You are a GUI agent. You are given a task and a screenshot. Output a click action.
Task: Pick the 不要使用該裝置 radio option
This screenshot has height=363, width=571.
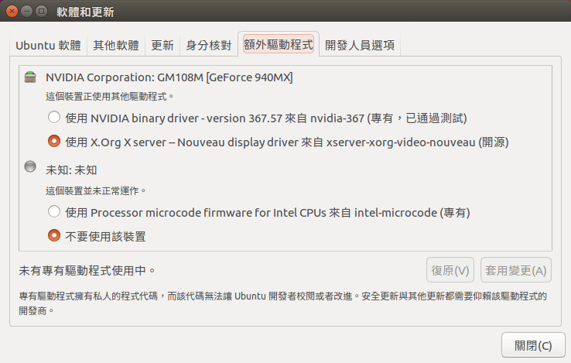(54, 236)
